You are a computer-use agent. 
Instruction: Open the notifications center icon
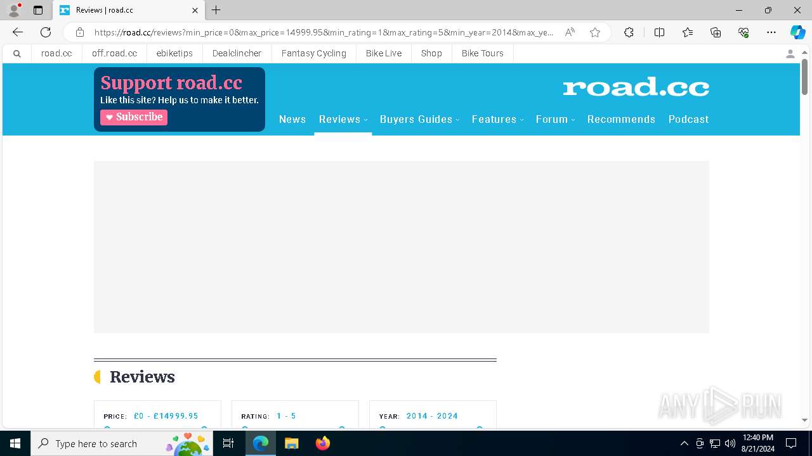791,443
